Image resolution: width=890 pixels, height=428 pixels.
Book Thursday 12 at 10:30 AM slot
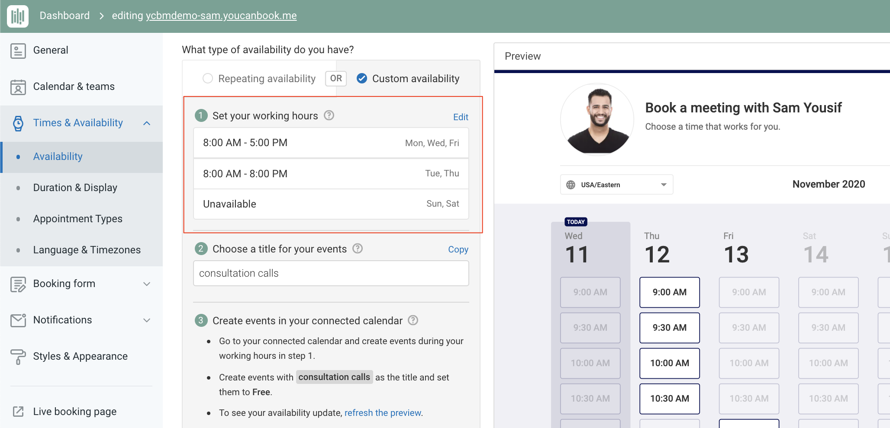click(670, 399)
